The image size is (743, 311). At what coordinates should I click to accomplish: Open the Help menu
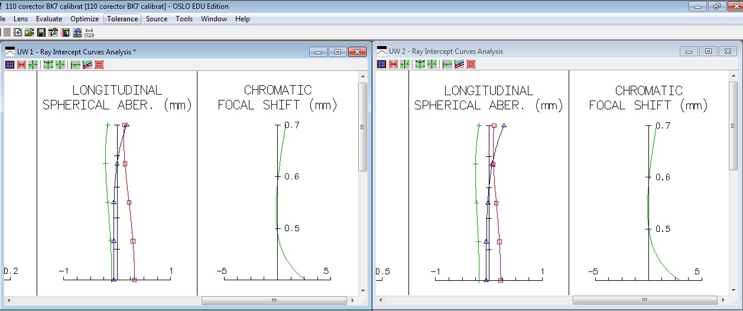(x=242, y=19)
